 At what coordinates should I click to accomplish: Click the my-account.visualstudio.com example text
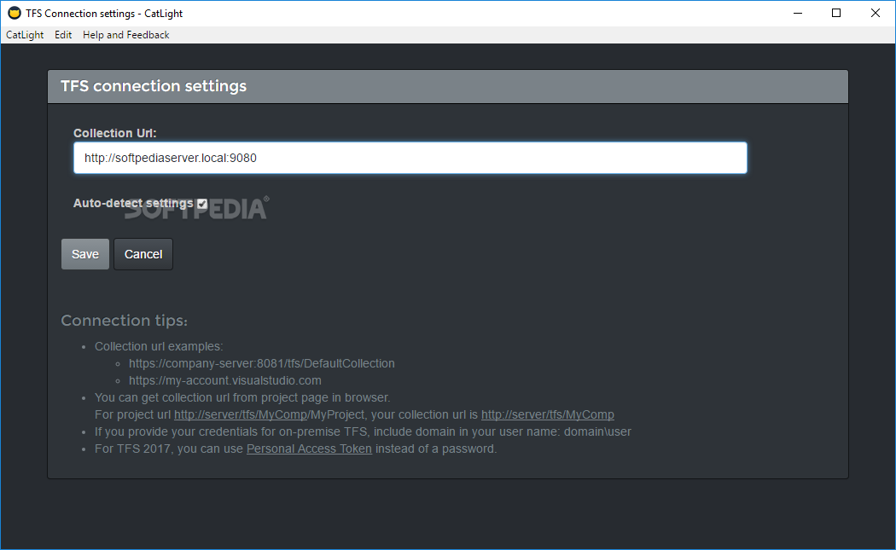pos(225,380)
